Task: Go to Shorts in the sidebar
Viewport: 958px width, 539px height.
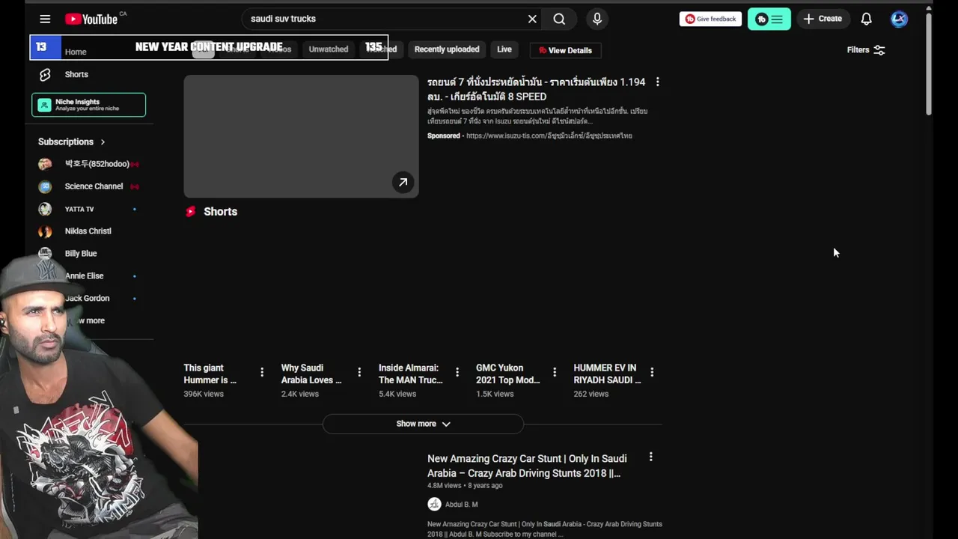Action: pyautogui.click(x=76, y=74)
